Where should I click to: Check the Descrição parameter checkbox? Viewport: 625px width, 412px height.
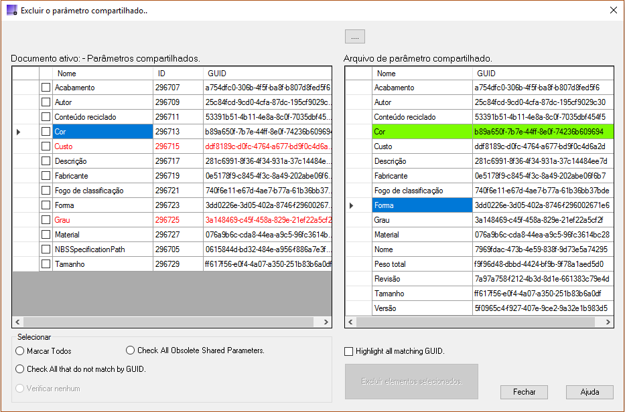pos(46,161)
